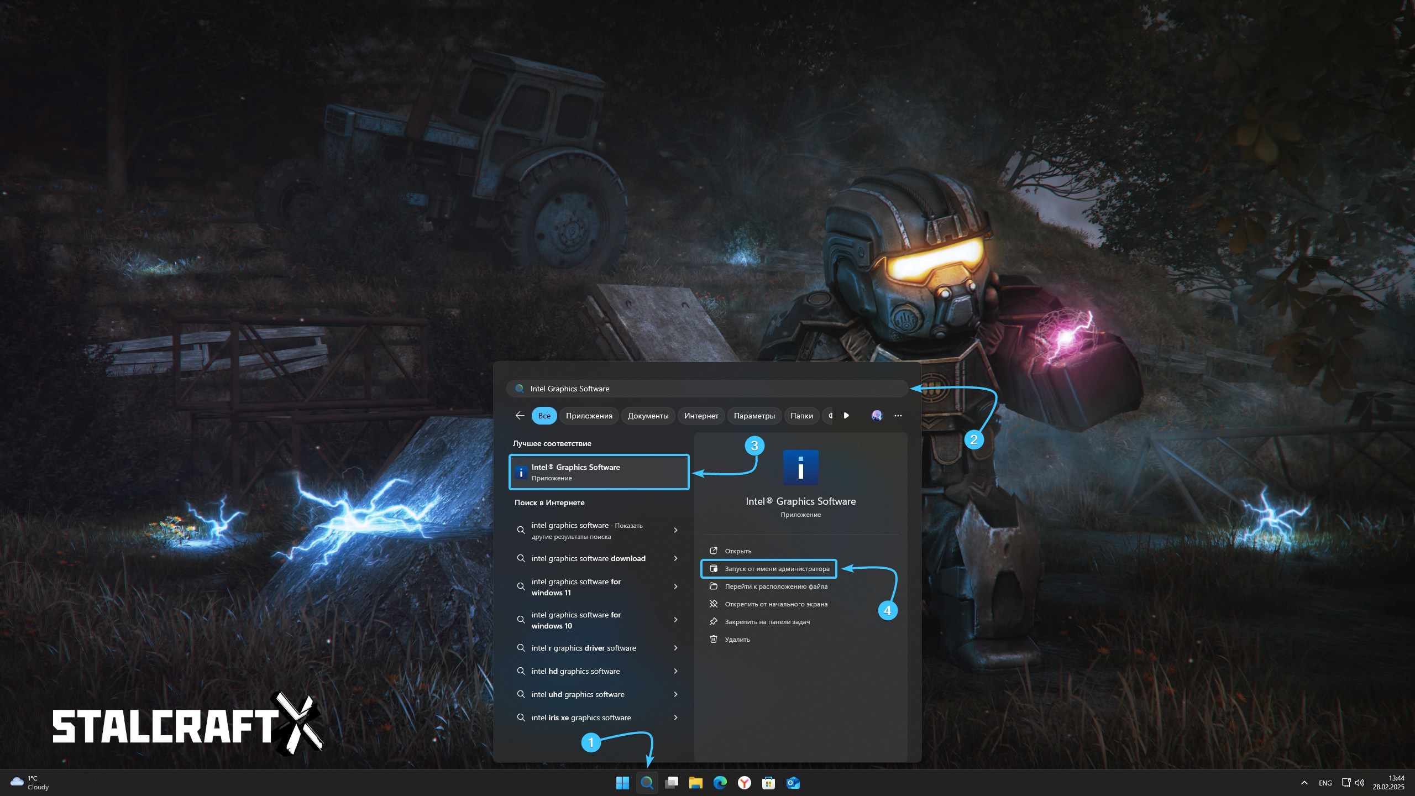This screenshot has width=1415, height=796.
Task: Expand chevron for 'software for windows 10' result
Action: pos(675,620)
